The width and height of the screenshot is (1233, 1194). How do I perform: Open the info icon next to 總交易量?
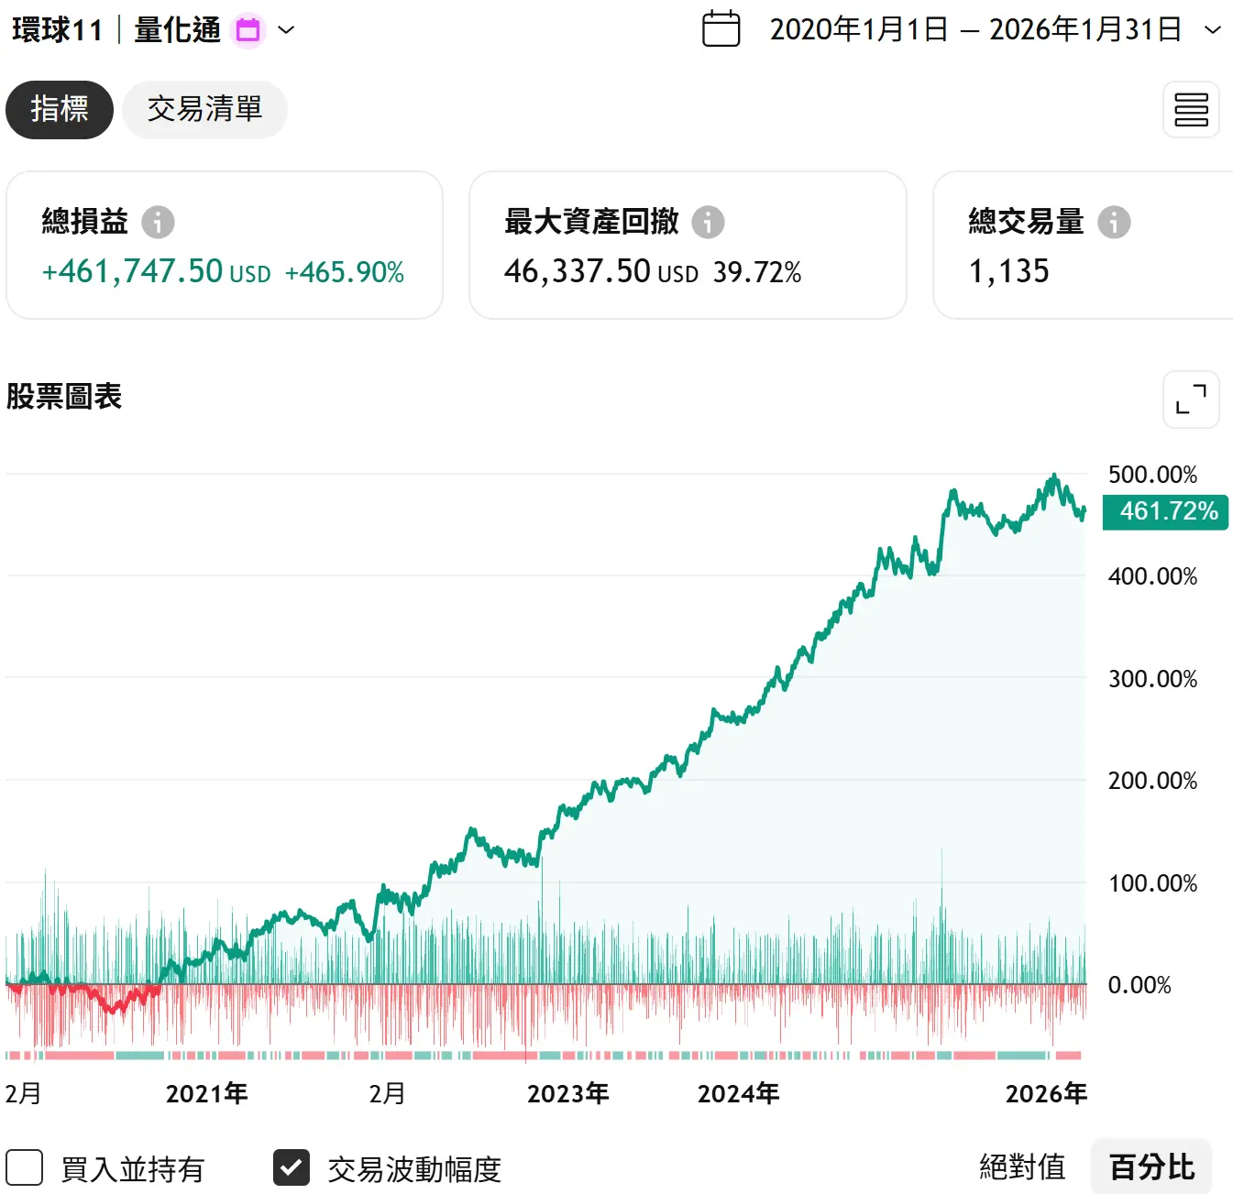pyautogui.click(x=1114, y=222)
